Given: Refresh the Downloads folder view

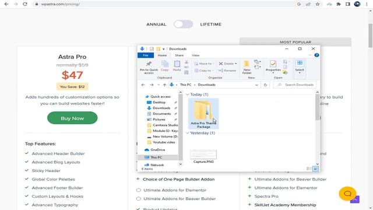Looking at the screenshot, I should (x=265, y=85).
